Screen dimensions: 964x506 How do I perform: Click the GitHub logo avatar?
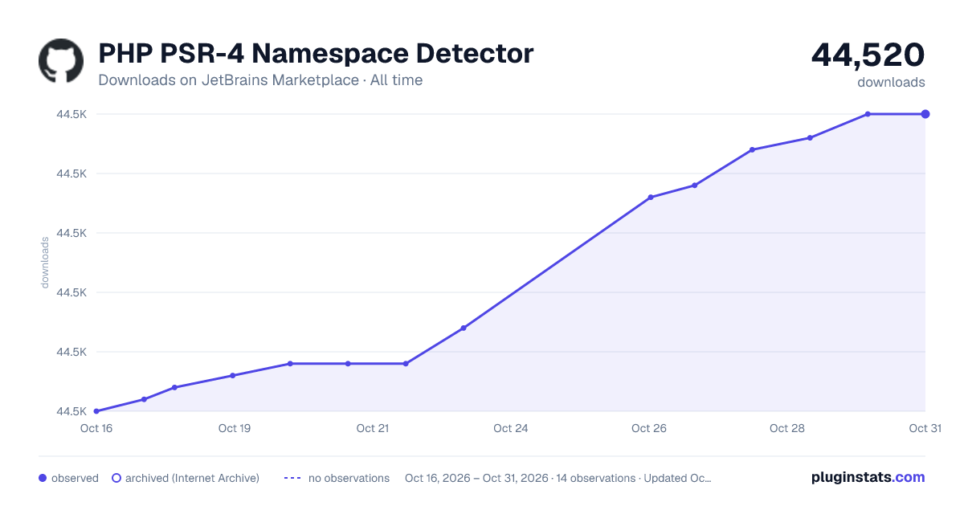(61, 60)
